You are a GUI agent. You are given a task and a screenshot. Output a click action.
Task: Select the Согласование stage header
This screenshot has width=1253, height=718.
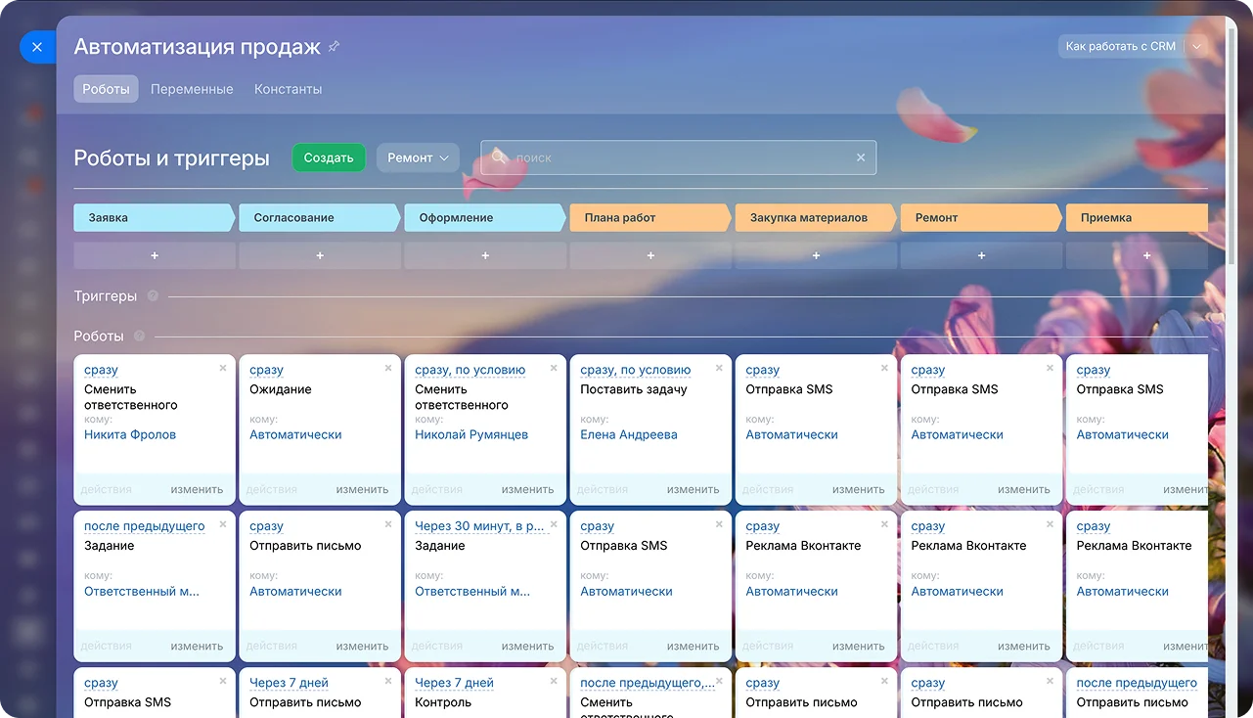319,218
